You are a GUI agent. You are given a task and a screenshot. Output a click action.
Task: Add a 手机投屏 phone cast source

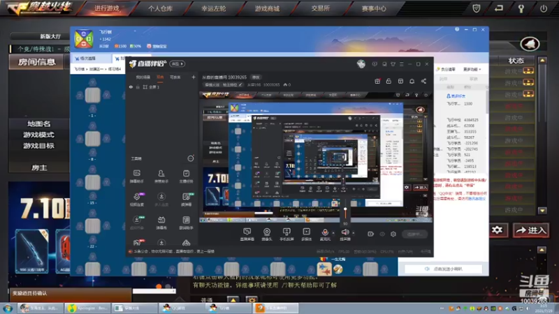click(286, 234)
